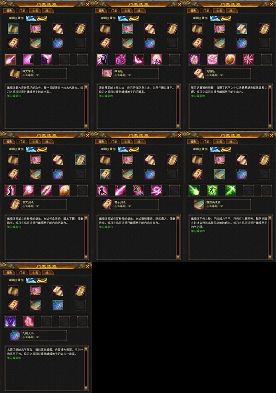Viewport: 276px width, 393px height.
Task: Open the 生活 tab in 神女掌法 panel
Action: pos(35,11)
